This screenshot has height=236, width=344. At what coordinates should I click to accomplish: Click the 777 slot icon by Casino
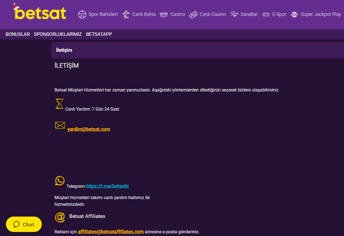pos(164,14)
